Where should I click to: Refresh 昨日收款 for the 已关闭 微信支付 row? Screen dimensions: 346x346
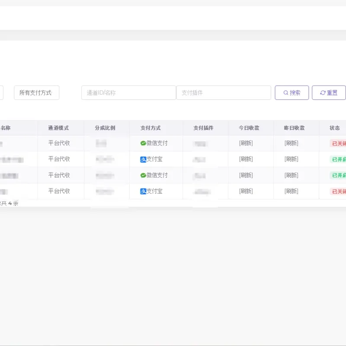[x=291, y=143]
